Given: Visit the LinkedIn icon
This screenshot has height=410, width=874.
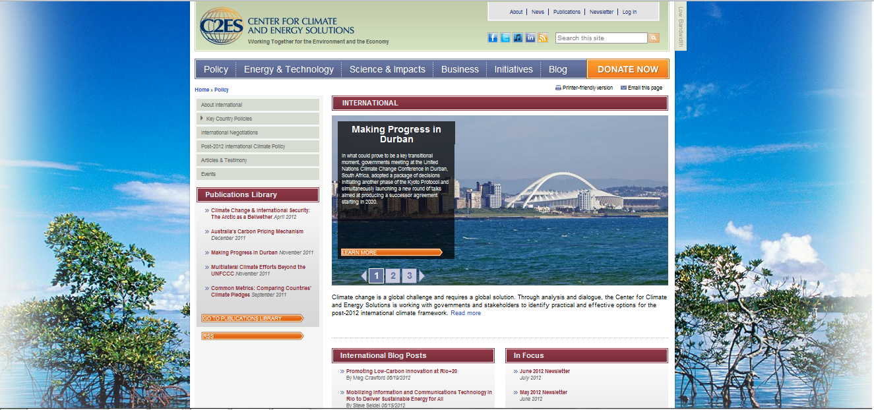Looking at the screenshot, I should click(530, 38).
